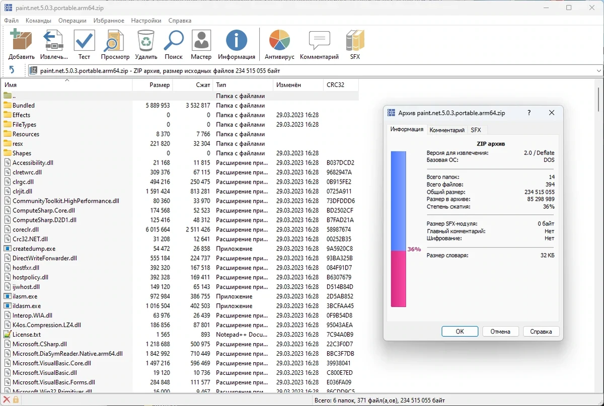
Task: Open the Комментарий speech bubble icon
Action: click(319, 40)
